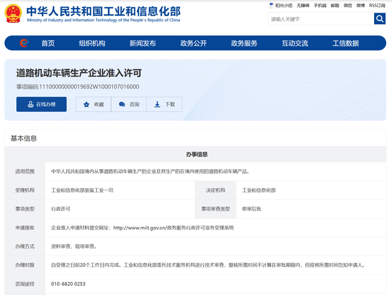The image size is (392, 295).
Task: Click the download arrow icon for 下载
Action: pyautogui.click(x=157, y=104)
